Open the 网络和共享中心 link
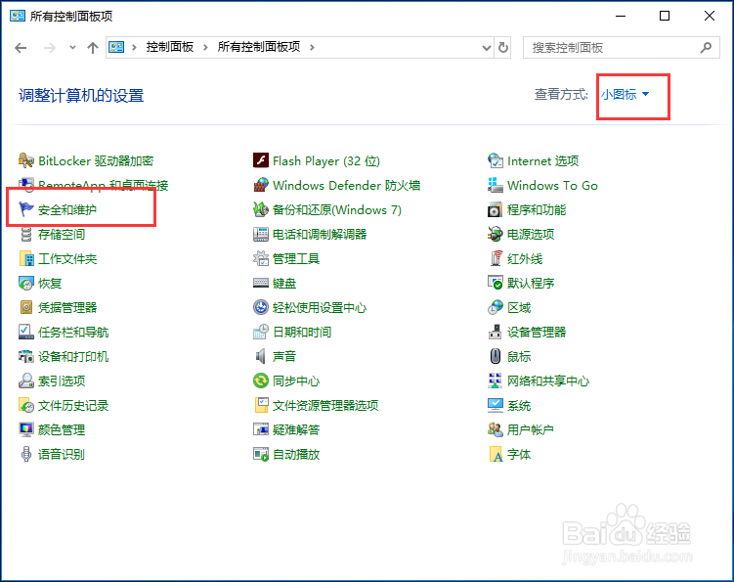Image resolution: width=734 pixels, height=582 pixels. tap(548, 381)
